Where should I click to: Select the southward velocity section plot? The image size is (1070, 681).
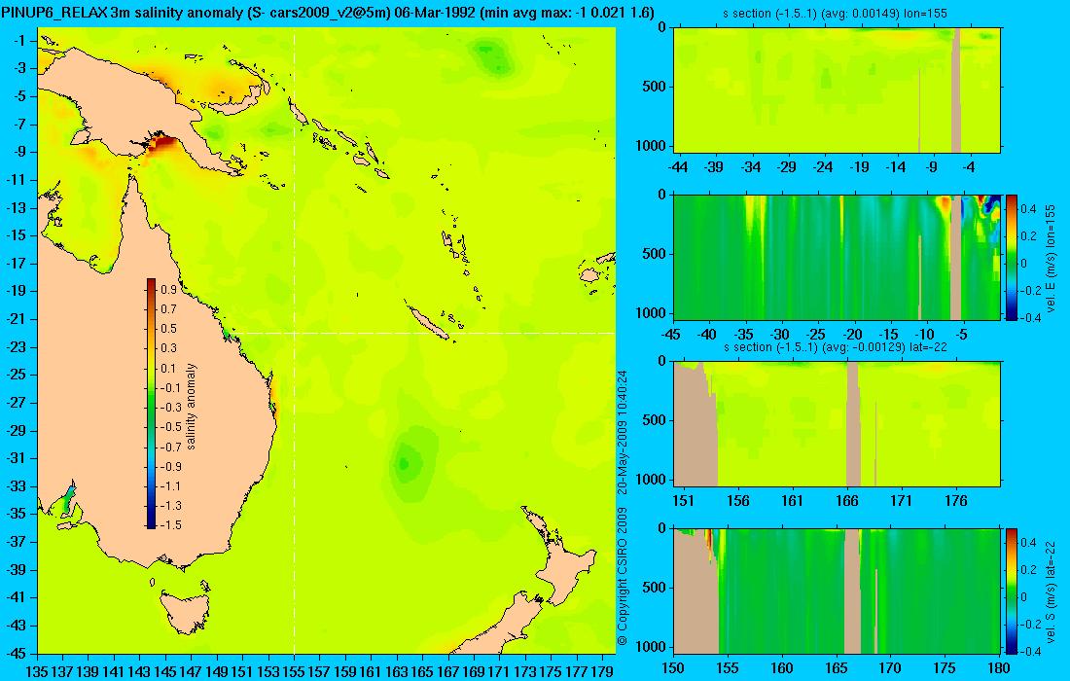[838, 591]
